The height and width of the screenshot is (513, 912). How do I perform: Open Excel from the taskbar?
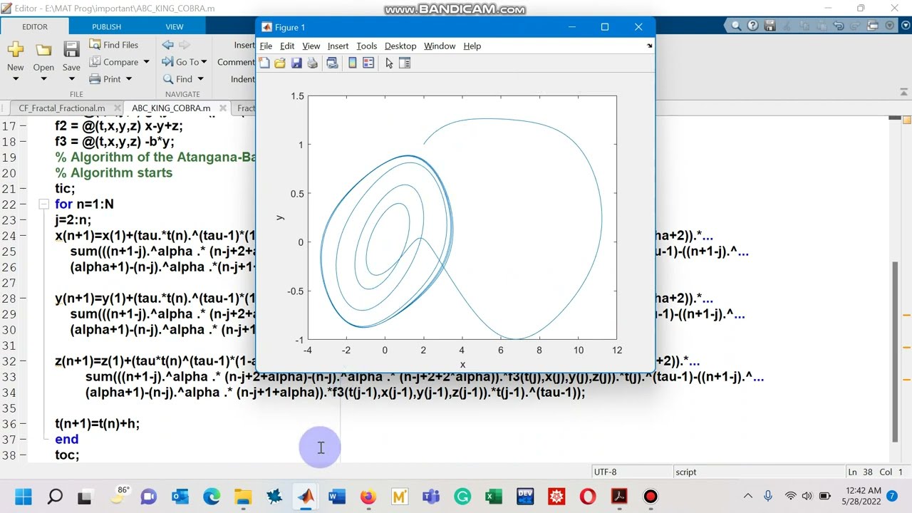494,497
